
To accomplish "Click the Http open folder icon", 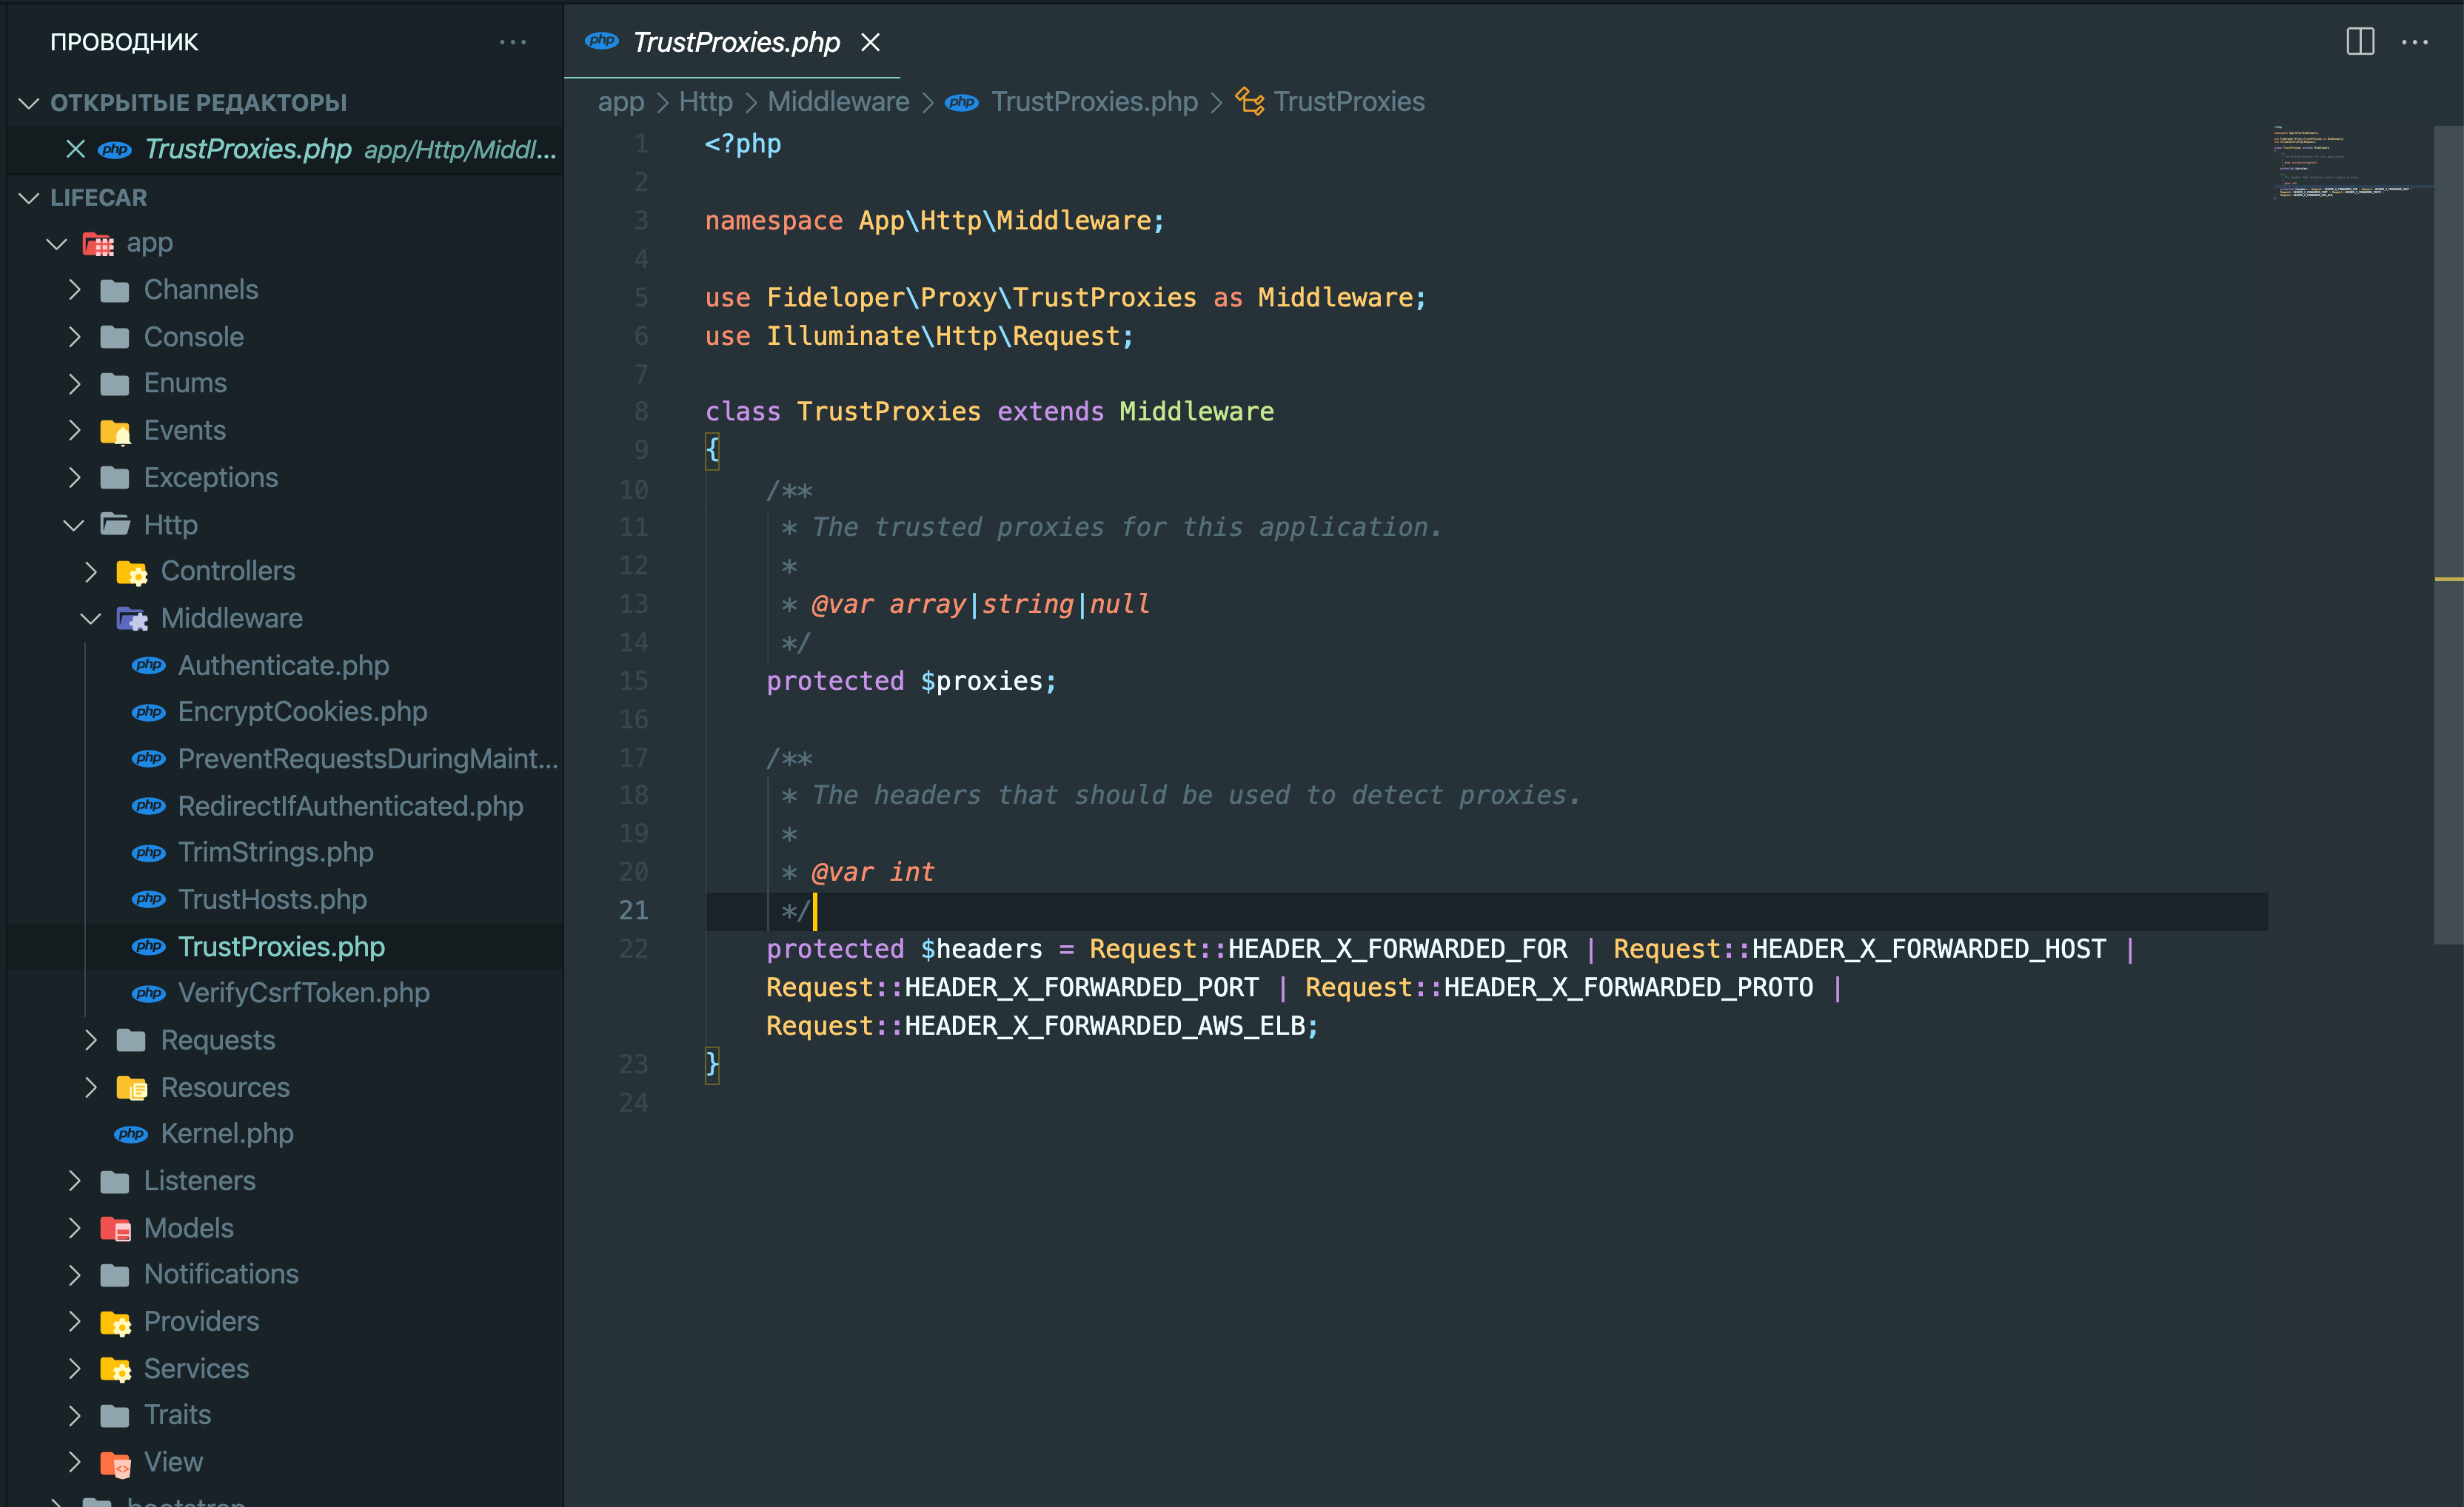I will pos(115,525).
